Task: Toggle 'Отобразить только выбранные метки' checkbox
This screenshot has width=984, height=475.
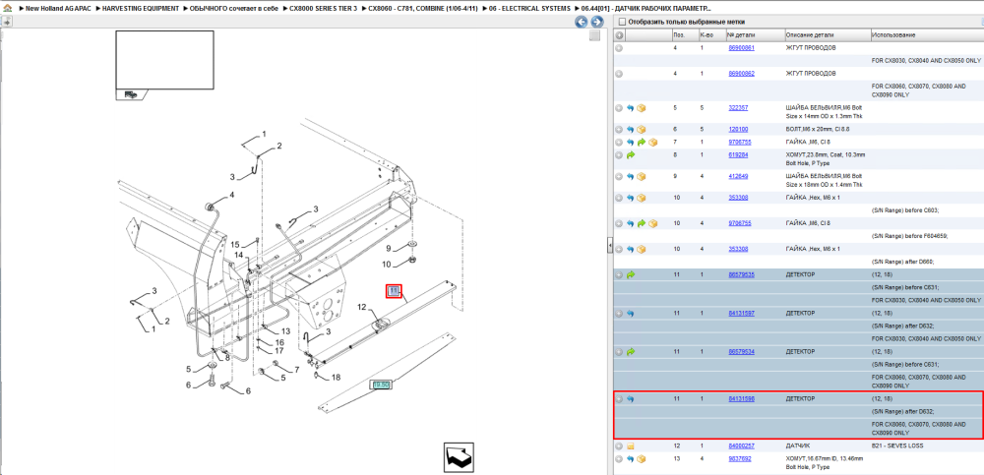Action: pyautogui.click(x=622, y=22)
